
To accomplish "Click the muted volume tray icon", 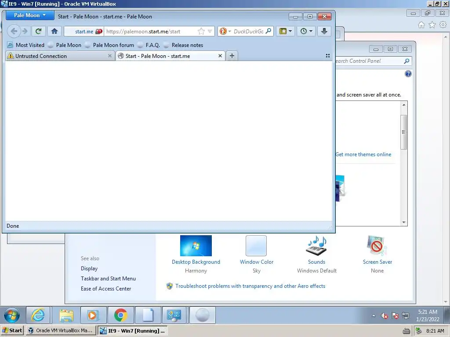I will coord(384,316).
